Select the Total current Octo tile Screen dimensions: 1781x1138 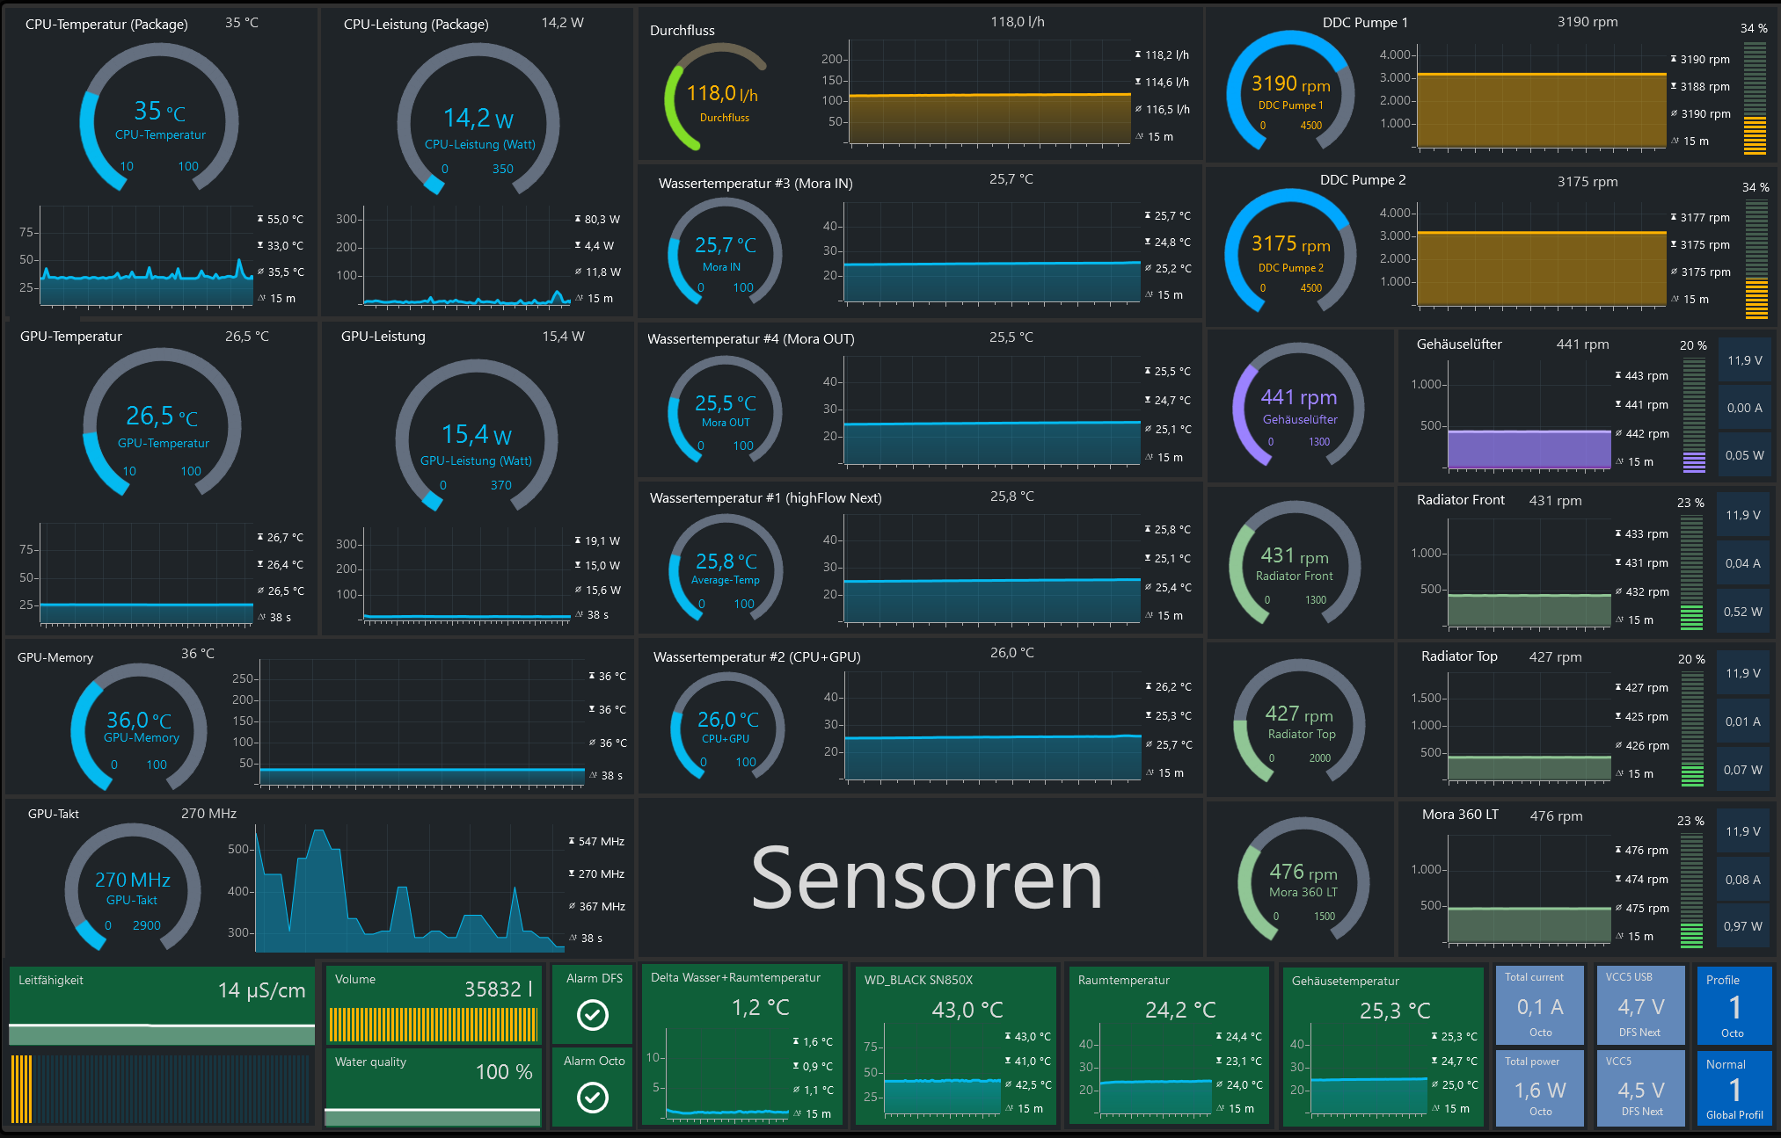(1539, 1005)
